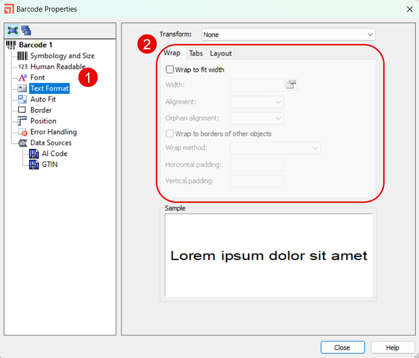Open the Wrap method dropdown
419x358 pixels.
pos(275,148)
